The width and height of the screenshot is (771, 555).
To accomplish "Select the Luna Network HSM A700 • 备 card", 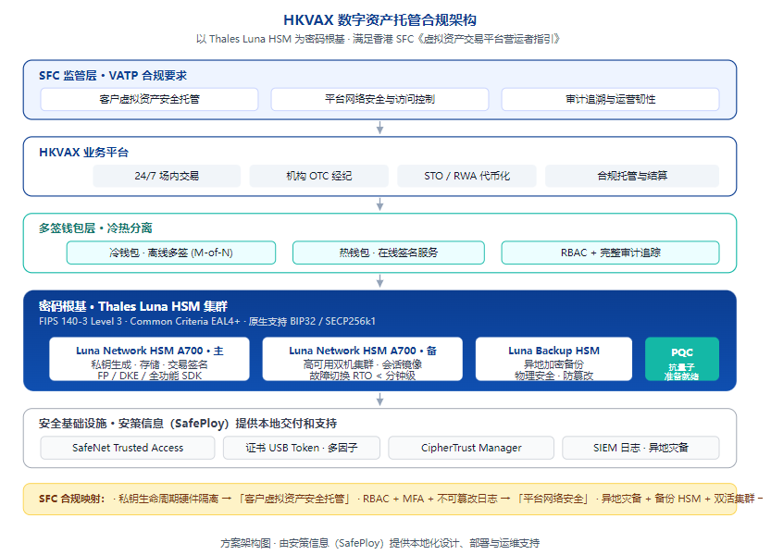I will [x=363, y=359].
